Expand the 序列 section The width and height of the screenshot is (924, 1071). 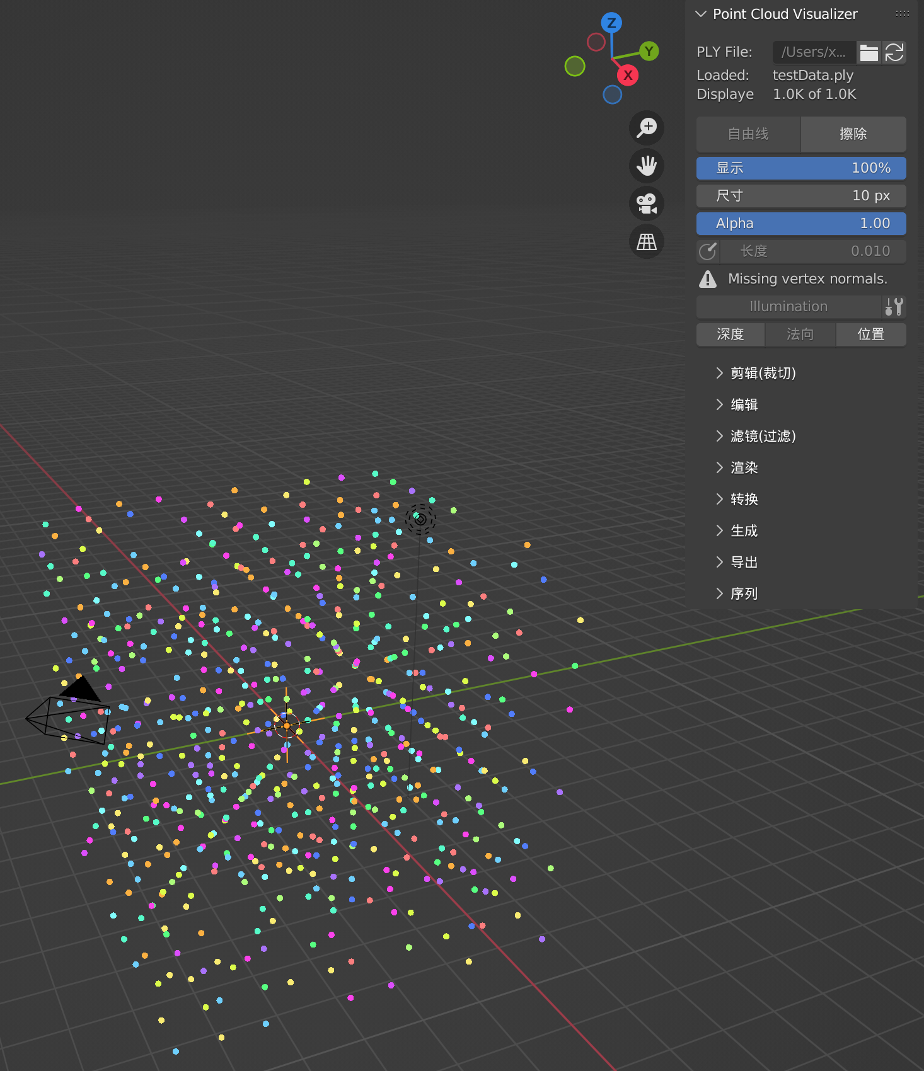pyautogui.click(x=720, y=593)
